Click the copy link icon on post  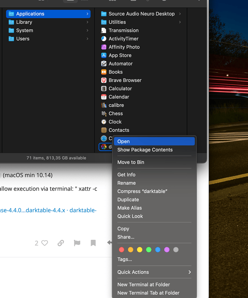(61, 243)
